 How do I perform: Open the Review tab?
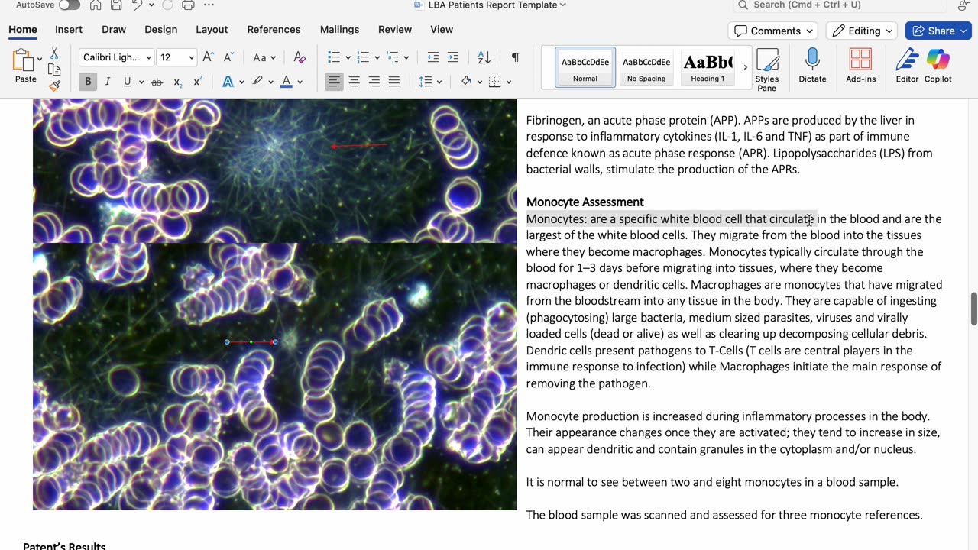tap(395, 29)
